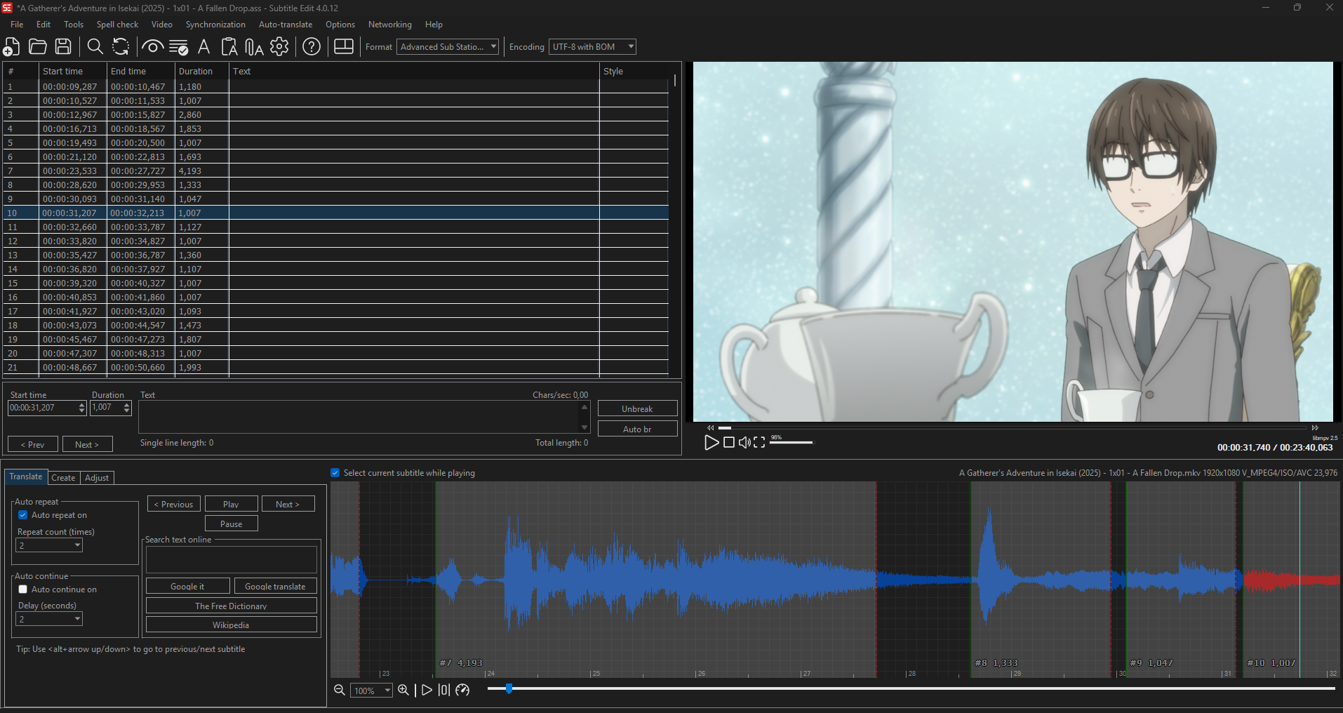1343x713 pixels.
Task: Open Visual sync eye icon
Action: (152, 47)
